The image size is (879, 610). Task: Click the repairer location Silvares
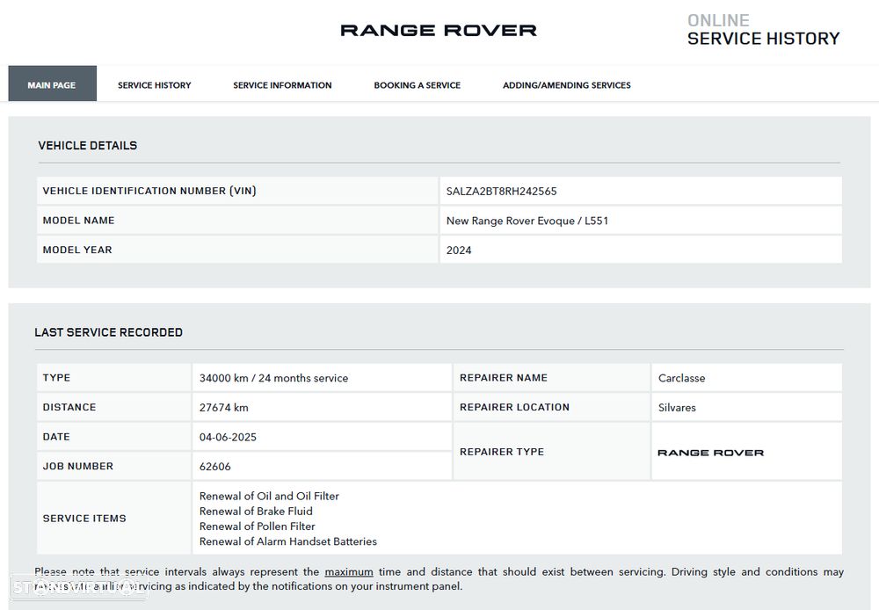[677, 408]
